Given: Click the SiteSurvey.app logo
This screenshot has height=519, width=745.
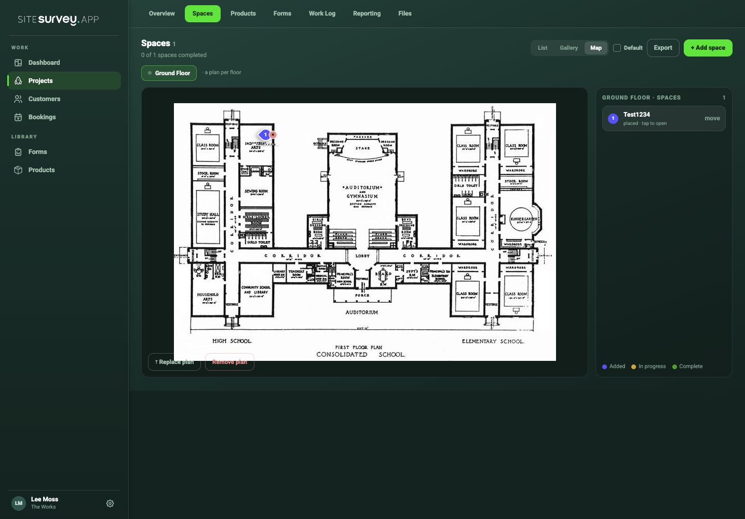Looking at the screenshot, I should pos(58,20).
